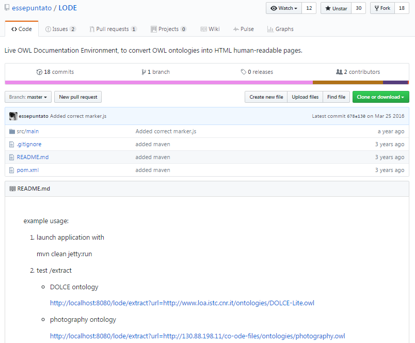Click the README.md file icon in list
Viewport: 415px width, 343px height.
click(11, 158)
